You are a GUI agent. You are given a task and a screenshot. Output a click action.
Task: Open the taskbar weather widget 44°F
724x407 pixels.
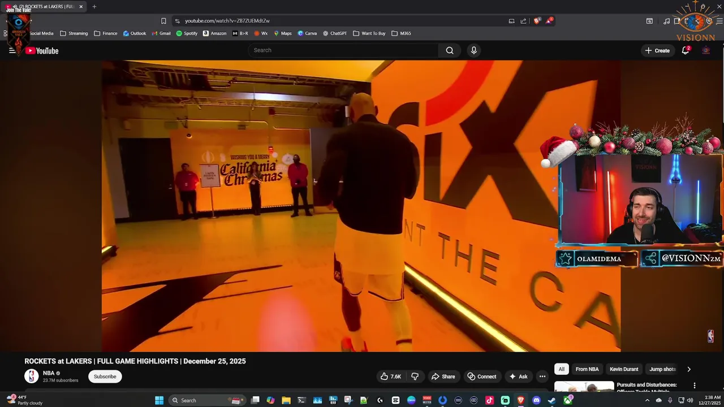[25, 400]
